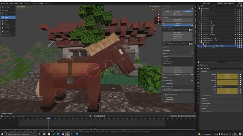Toggle lock next to Scale Z field
The height and width of the screenshot is (136, 243).
[x=239, y=93]
